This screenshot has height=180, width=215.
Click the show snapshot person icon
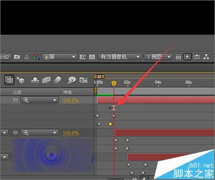click(27, 57)
